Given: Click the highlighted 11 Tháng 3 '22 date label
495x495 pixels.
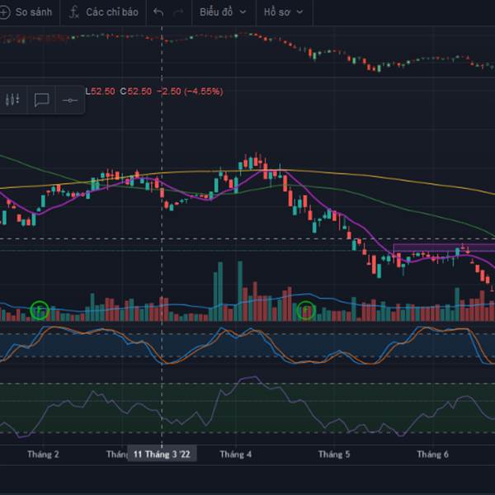Looking at the screenshot, I should (x=162, y=455).
